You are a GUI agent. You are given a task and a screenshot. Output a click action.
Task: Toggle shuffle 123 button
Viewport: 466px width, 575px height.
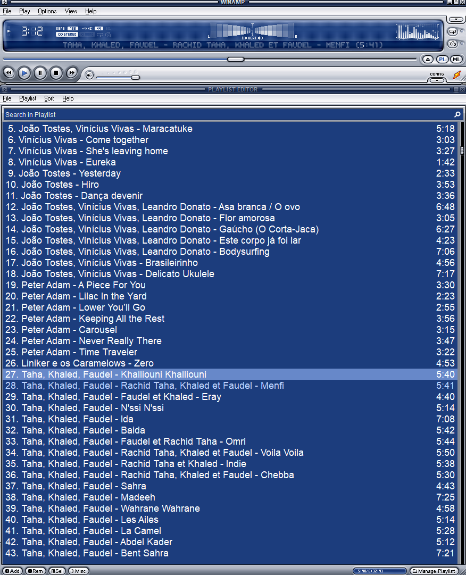point(453,44)
